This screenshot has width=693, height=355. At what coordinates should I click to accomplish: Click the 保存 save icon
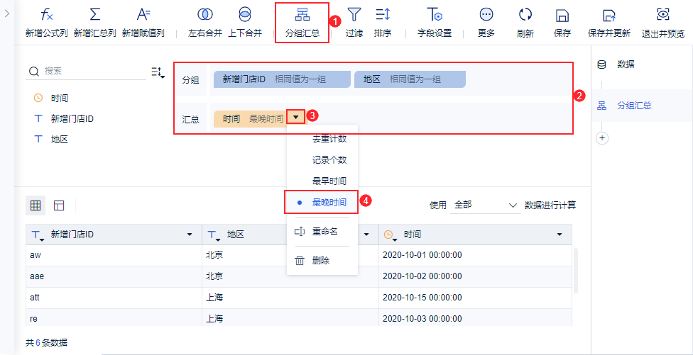pyautogui.click(x=562, y=16)
